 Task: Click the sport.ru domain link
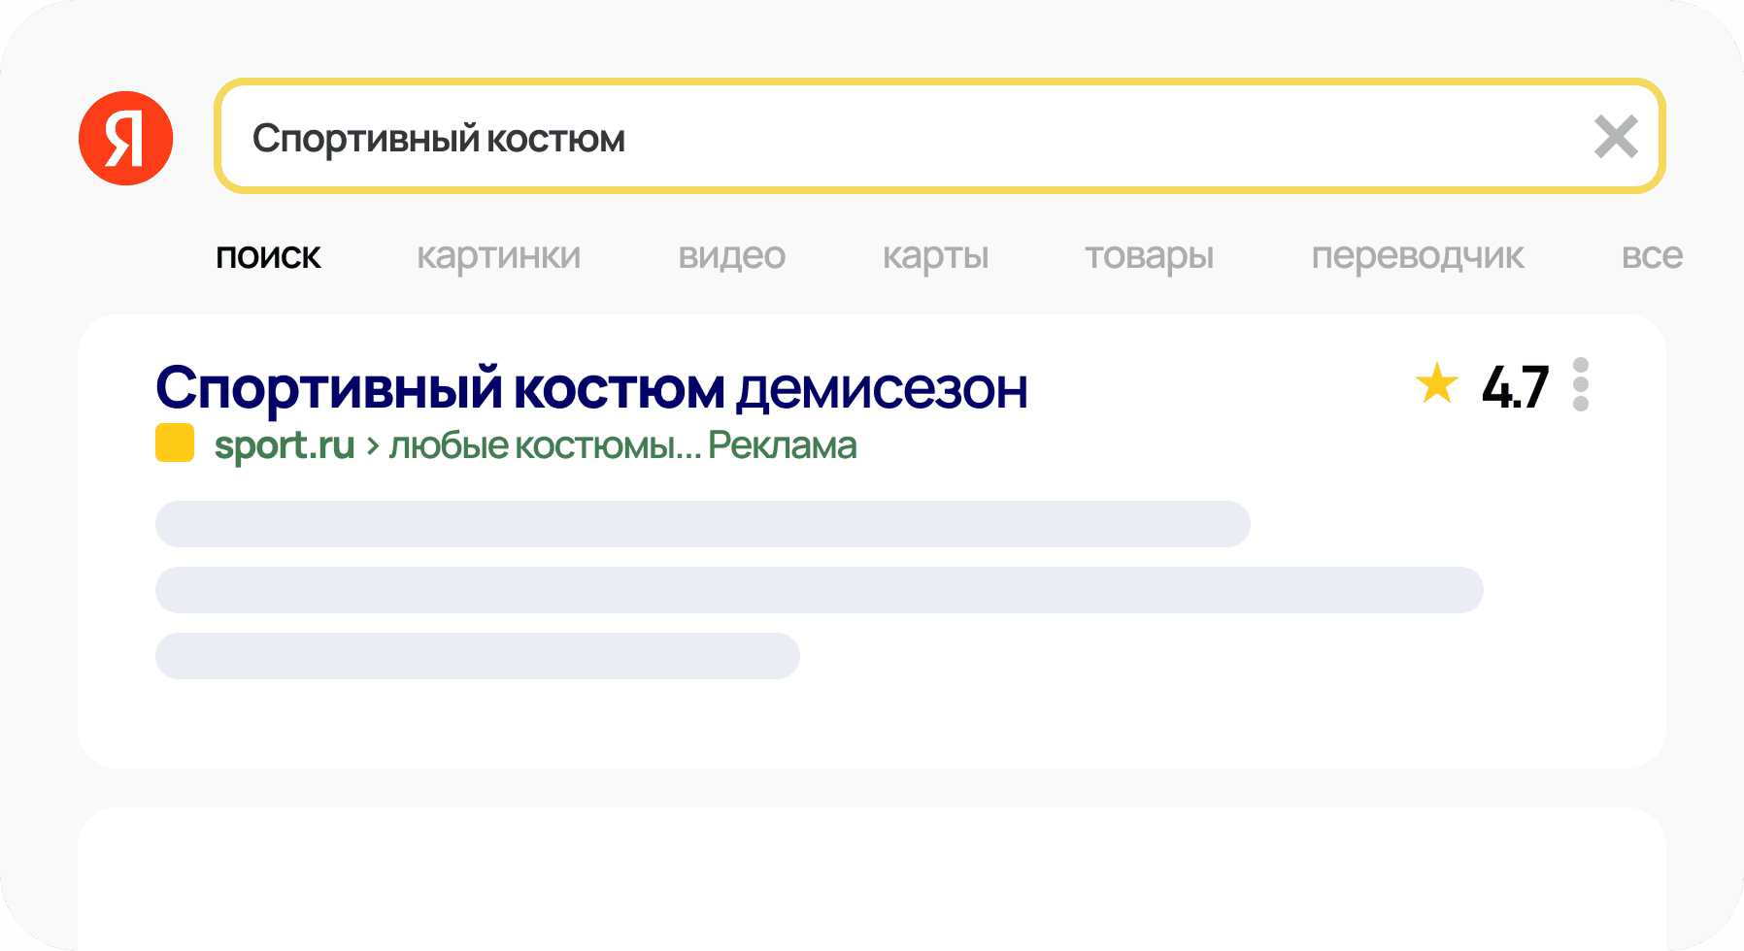pyautogui.click(x=285, y=446)
